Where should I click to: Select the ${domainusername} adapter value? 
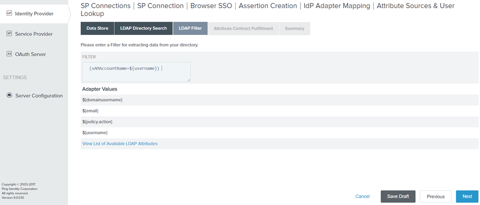102,100
